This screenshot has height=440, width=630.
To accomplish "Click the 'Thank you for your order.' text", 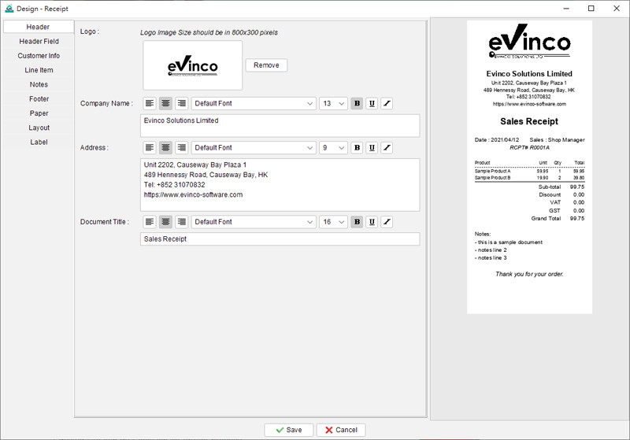I will pos(529,274).
